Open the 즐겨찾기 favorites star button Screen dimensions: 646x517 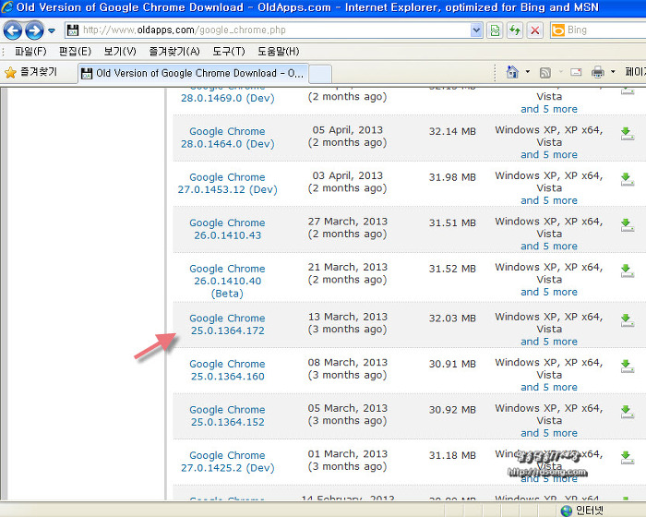pyautogui.click(x=30, y=72)
